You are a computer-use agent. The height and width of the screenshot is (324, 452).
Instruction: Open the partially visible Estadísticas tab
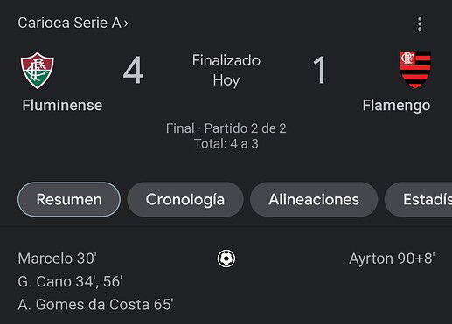[x=419, y=199]
